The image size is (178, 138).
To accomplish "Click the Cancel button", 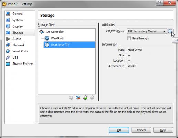I will click(x=141, y=130).
